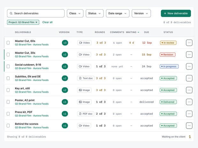The image size is (198, 148).
Task: Click the Clear all filters link
Action: pos(47,22)
